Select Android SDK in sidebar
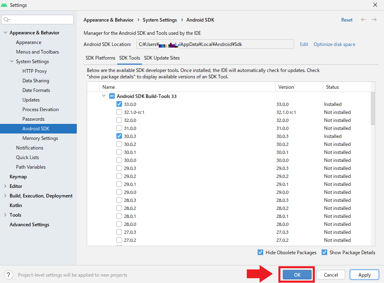Image resolution: width=384 pixels, height=283 pixels. coord(38,129)
